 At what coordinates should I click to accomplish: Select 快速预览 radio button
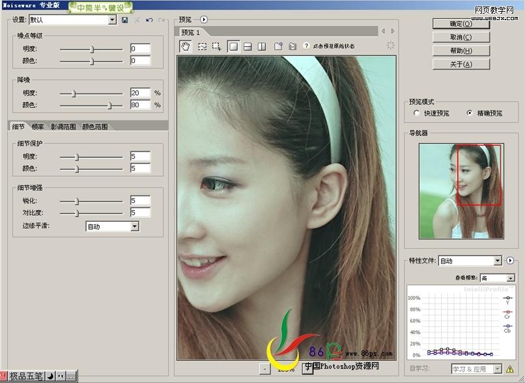point(417,113)
